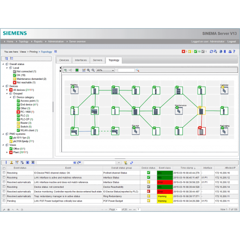This screenshot has width=240, height=240.
Task: Tick checkbox for IO Device PNIO channel status event
Action: point(4,173)
